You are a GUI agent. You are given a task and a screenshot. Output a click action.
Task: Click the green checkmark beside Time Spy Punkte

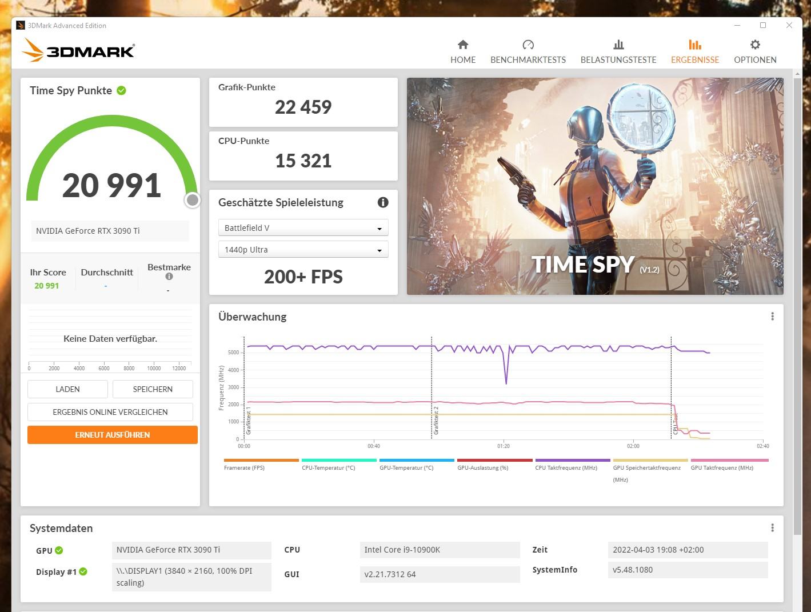[121, 90]
